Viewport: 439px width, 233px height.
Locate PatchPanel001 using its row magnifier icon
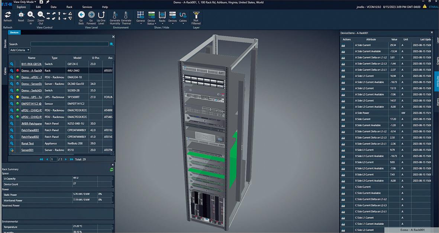12,130
